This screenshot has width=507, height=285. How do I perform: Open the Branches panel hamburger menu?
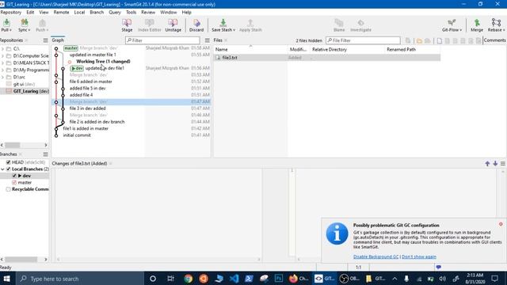coord(45,154)
